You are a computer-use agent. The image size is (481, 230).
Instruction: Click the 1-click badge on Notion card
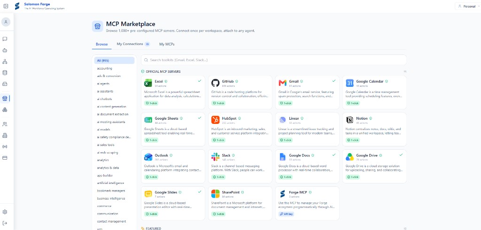353,140
